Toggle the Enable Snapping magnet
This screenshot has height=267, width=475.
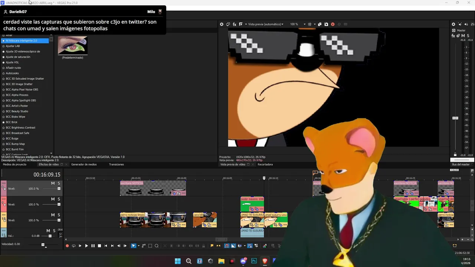point(226,245)
